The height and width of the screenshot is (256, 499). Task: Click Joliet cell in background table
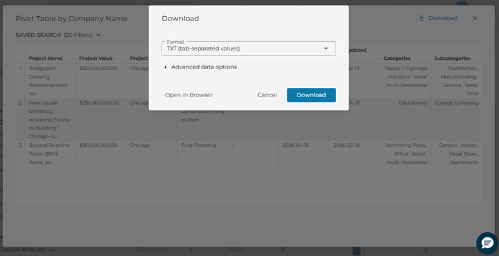pyautogui.click(x=237, y=250)
